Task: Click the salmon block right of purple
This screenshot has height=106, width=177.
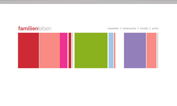Action: tap(151, 50)
